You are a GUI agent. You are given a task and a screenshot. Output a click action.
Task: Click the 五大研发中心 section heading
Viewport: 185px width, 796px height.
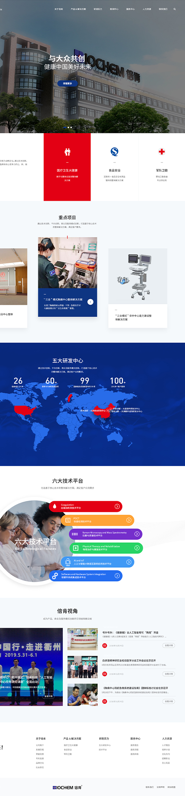pos(67,361)
